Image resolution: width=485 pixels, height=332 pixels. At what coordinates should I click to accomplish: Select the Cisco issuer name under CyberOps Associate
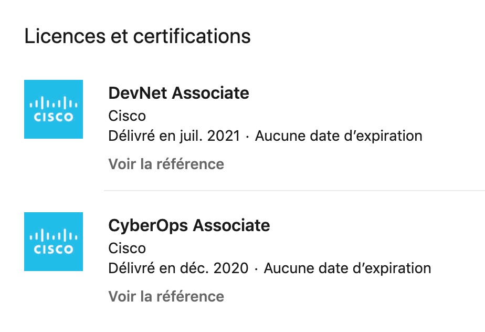pyautogui.click(x=127, y=248)
